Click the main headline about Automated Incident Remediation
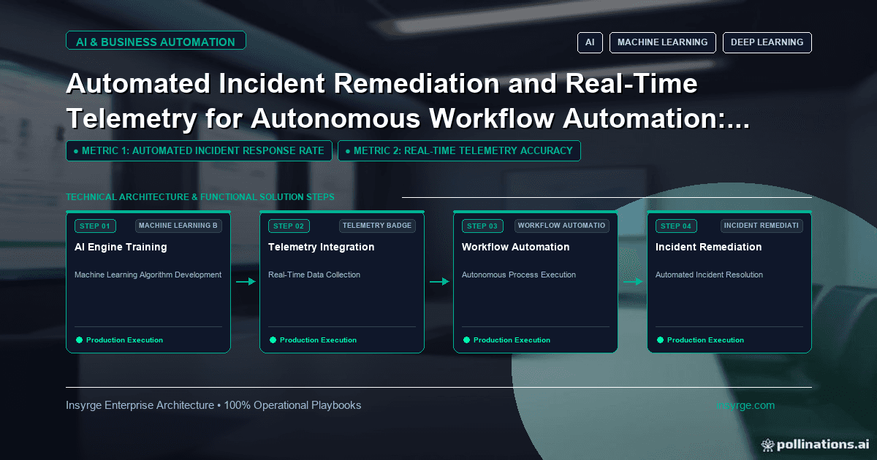The height and width of the screenshot is (460, 877). point(407,100)
